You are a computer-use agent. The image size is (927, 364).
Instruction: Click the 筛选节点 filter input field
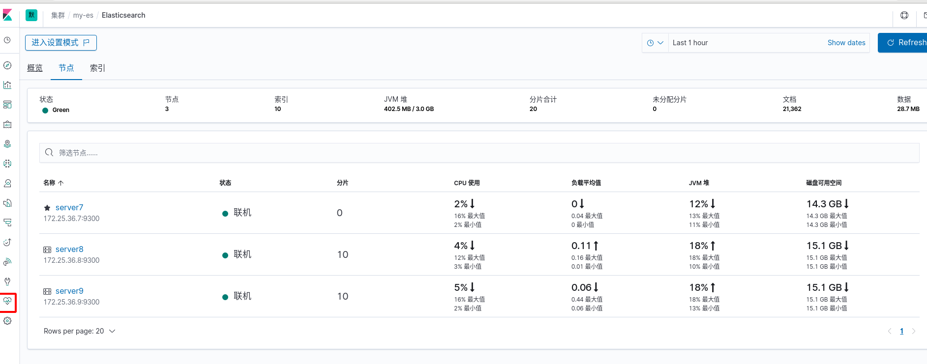[x=479, y=153]
